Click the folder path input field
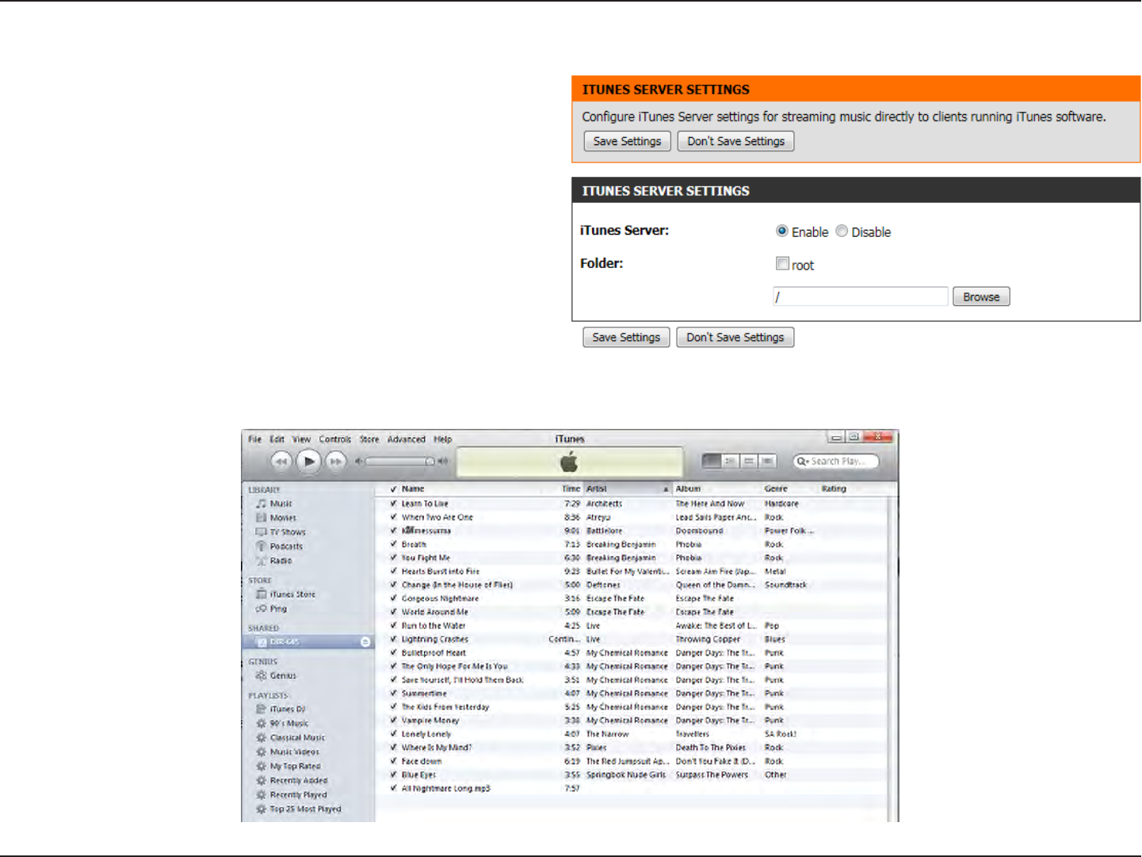The height and width of the screenshot is (857, 1142). click(861, 297)
